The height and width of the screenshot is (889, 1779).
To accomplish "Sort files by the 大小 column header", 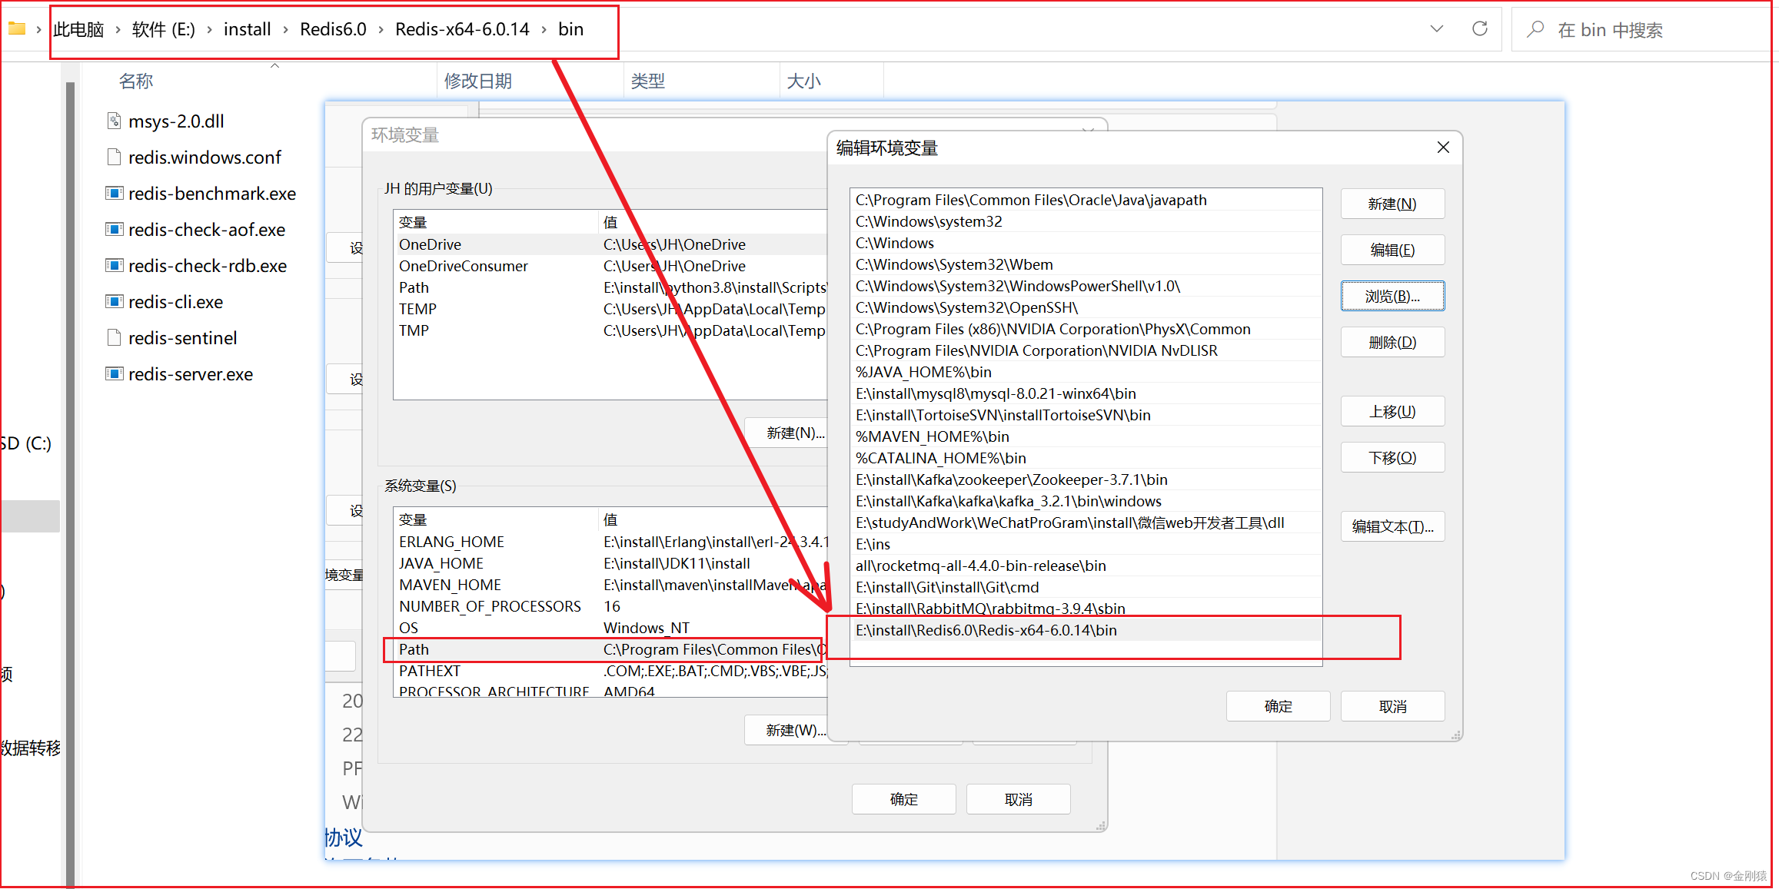I will (804, 81).
